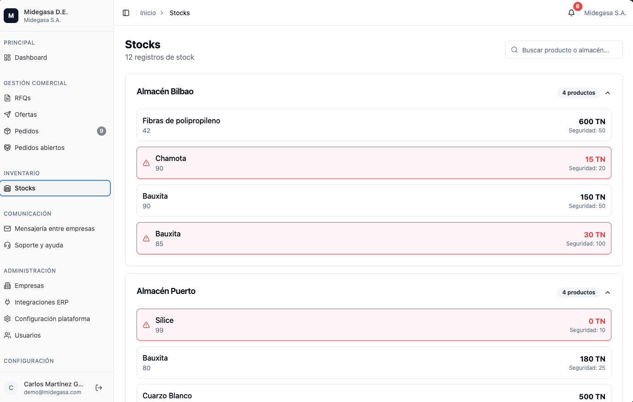
Task: Open the notifications bell
Action: click(571, 13)
